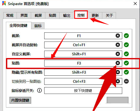Image resolution: width=140 pixels, height=111 pixels.
Task: Click green status check for 截屏
Action: (x=126, y=36)
